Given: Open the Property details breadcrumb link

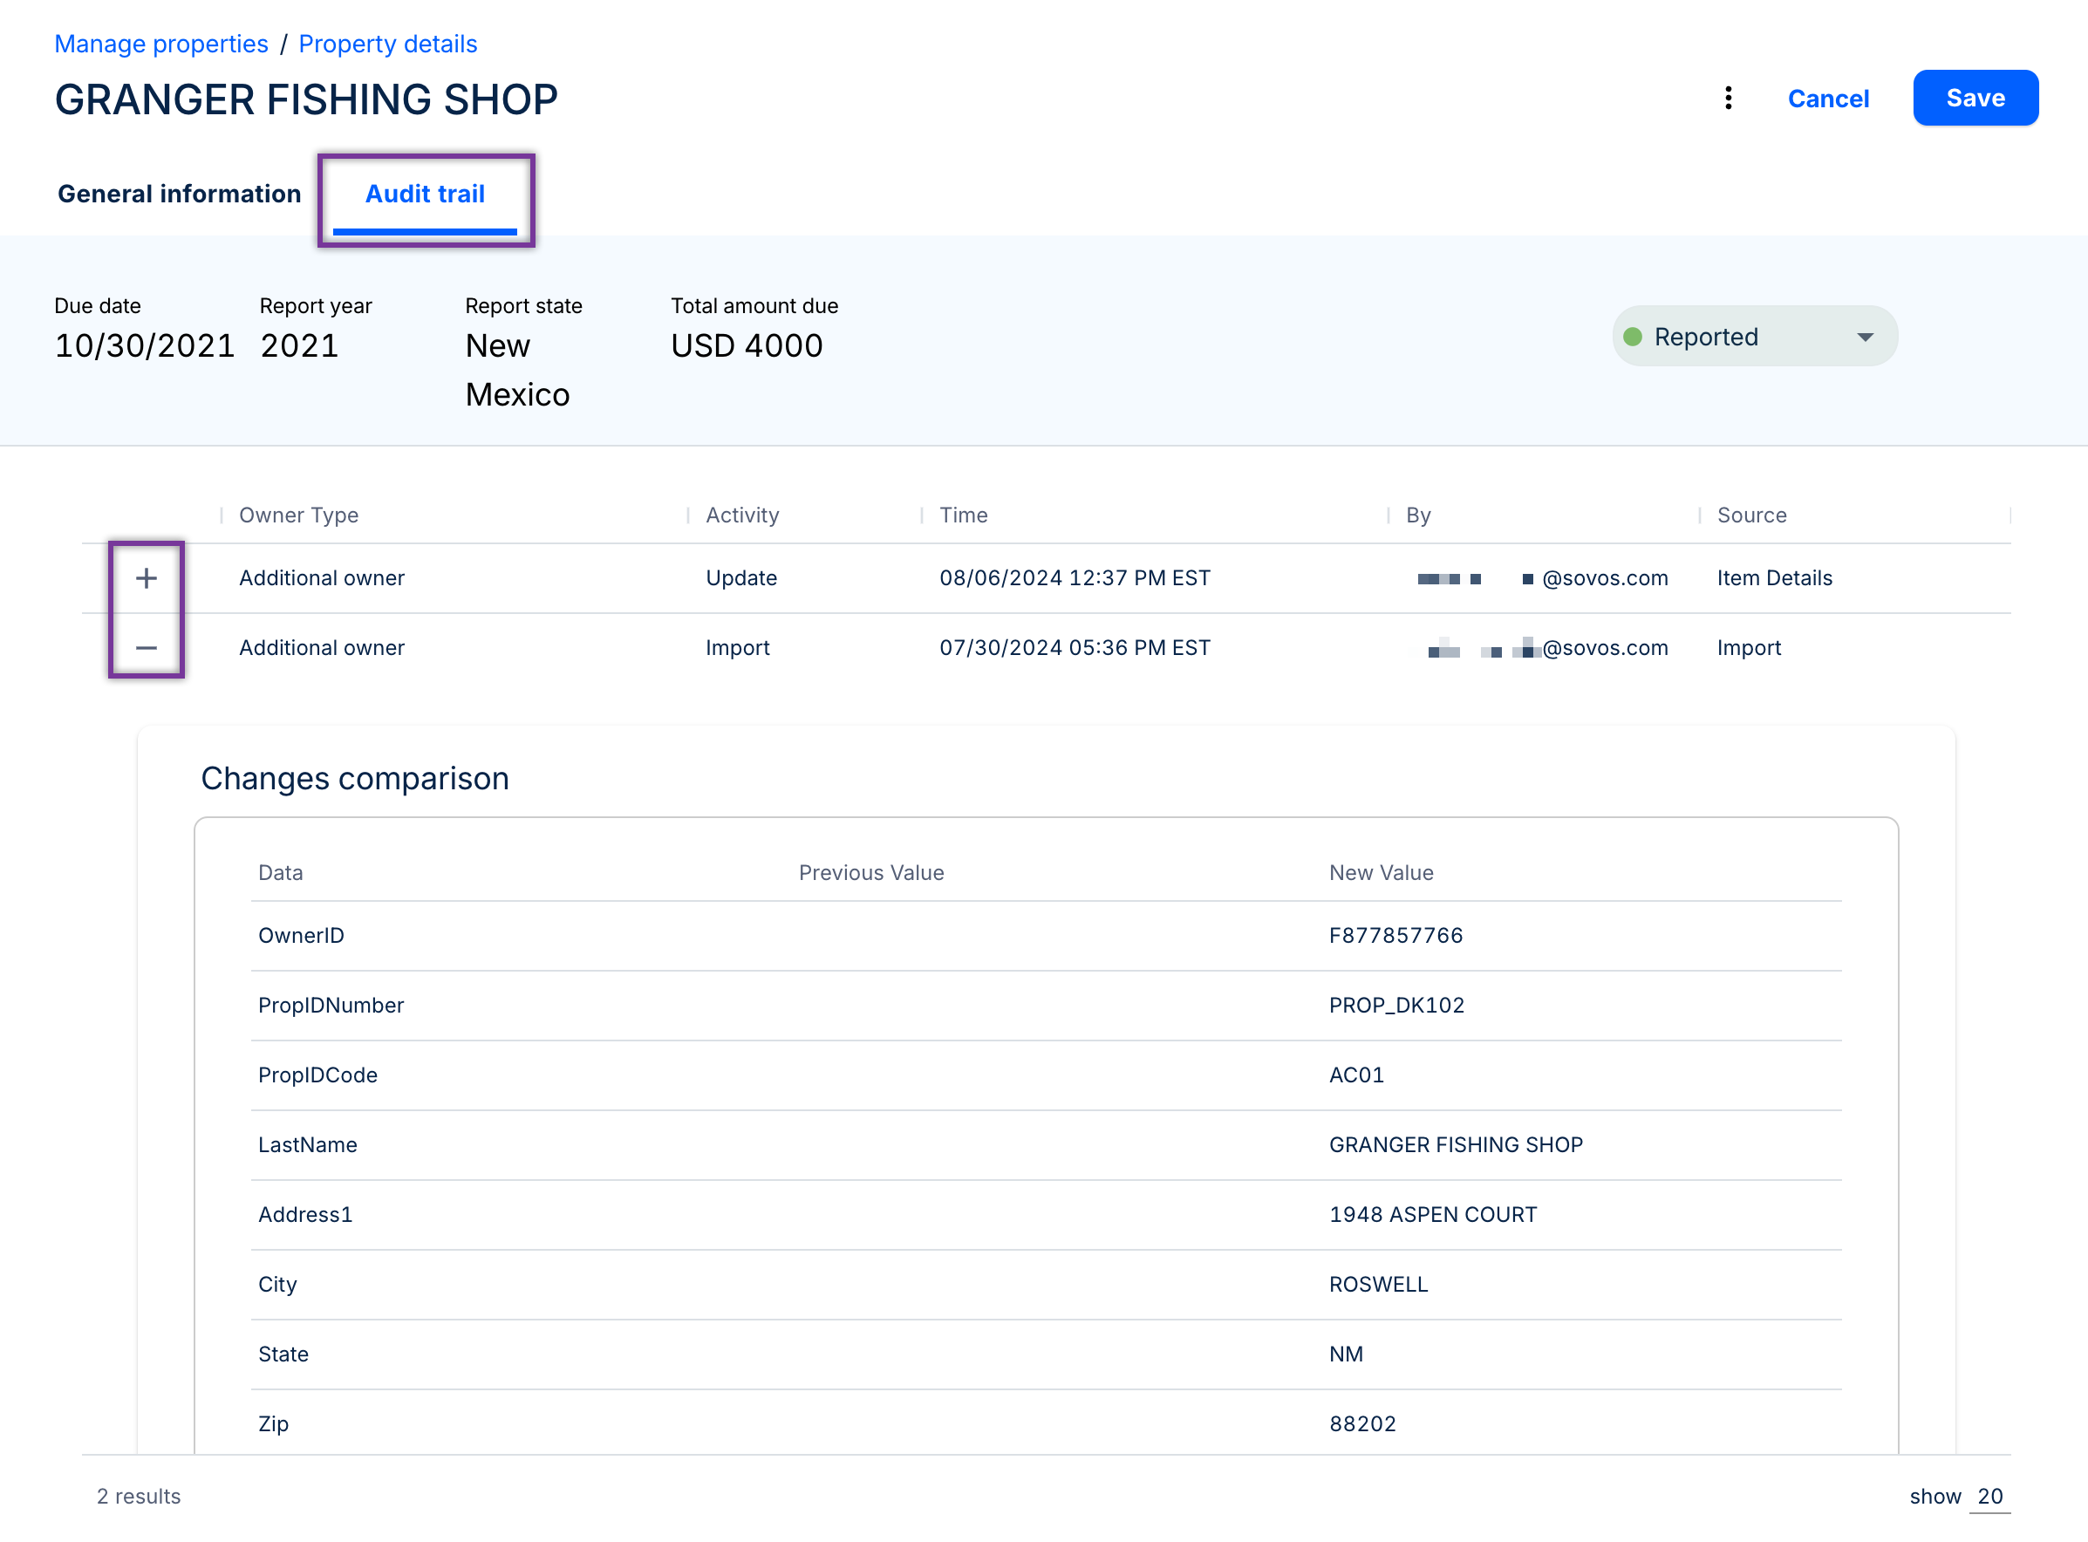Looking at the screenshot, I should click(x=387, y=44).
